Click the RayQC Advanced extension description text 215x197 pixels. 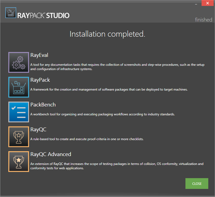[117, 166]
